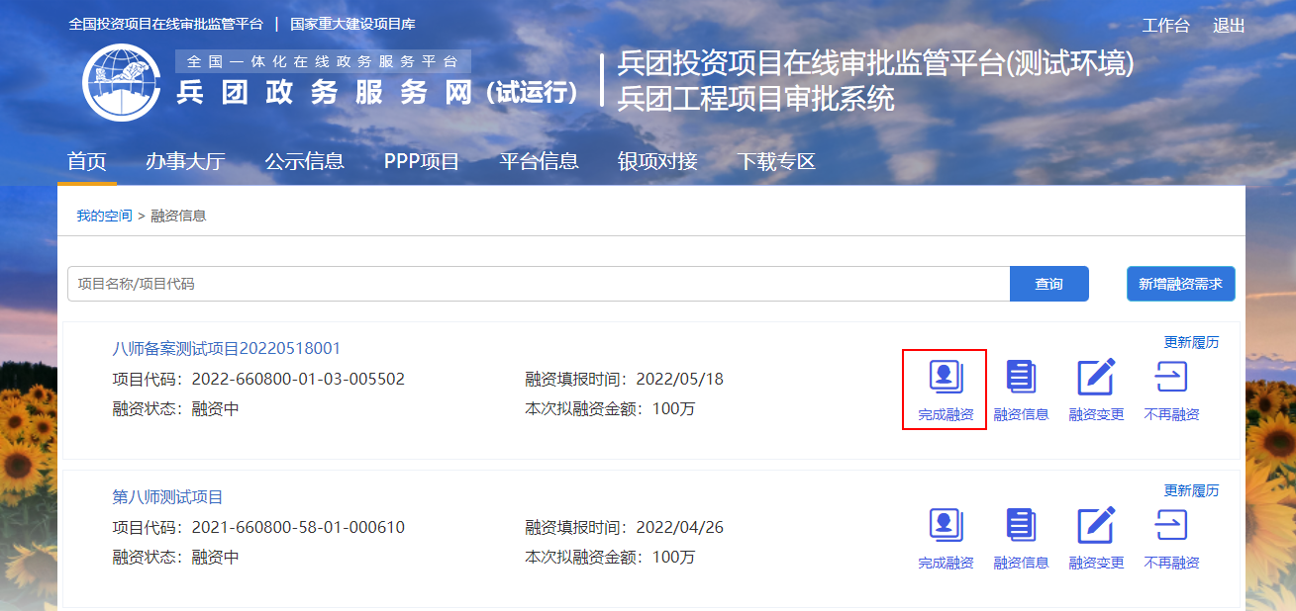Open 融资信息 icon for 八师备案测试项目20220518001
The height and width of the screenshot is (611, 1296).
(1021, 378)
